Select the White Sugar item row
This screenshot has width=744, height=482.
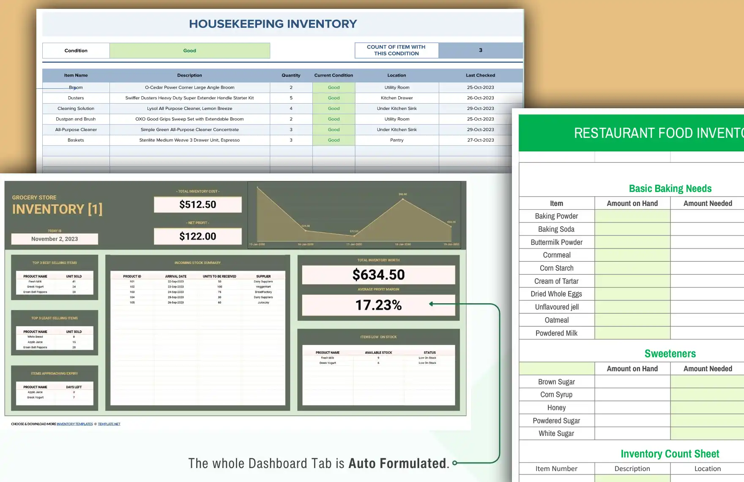click(x=556, y=433)
